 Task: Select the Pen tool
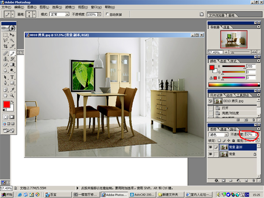[x=5, y=83]
